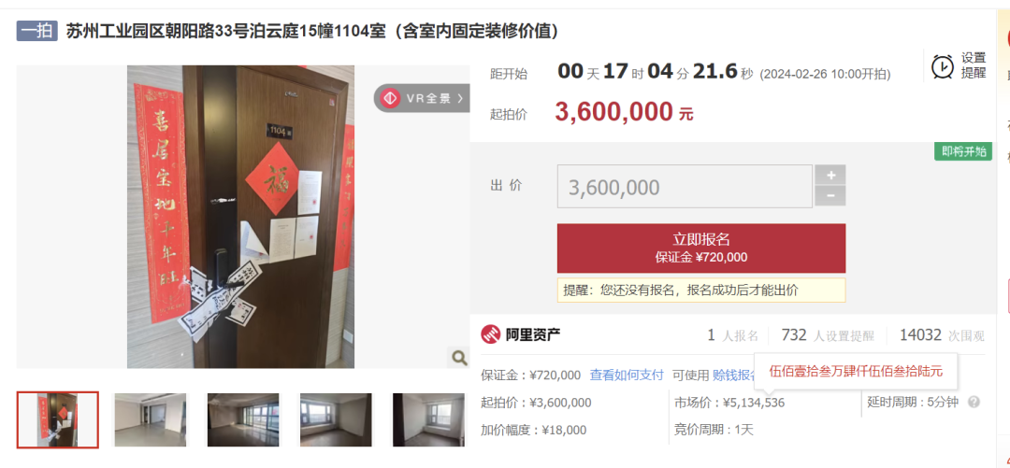Screen dimensions: 1010x468
Task: Click the magnifier zoom icon on photo
Action: (459, 358)
